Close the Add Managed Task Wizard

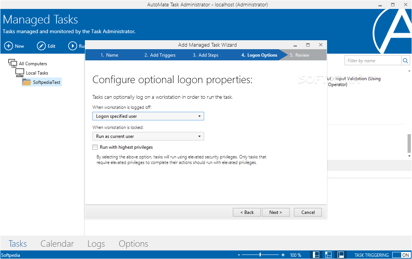pyautogui.click(x=321, y=45)
